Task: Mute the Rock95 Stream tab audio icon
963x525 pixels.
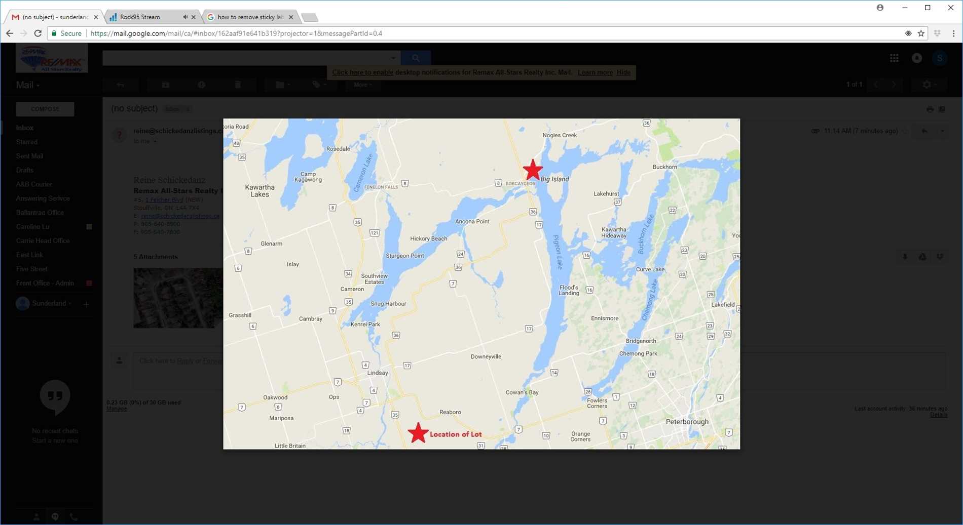Action: pyautogui.click(x=186, y=17)
